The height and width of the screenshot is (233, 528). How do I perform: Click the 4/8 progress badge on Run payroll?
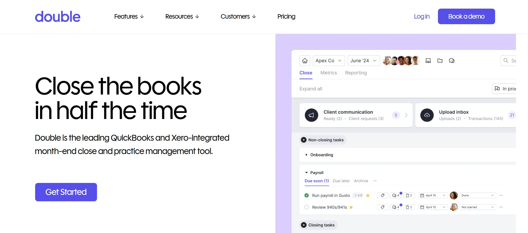click(x=358, y=195)
